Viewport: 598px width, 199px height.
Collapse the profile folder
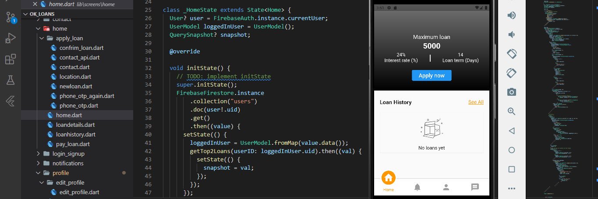(x=60, y=173)
